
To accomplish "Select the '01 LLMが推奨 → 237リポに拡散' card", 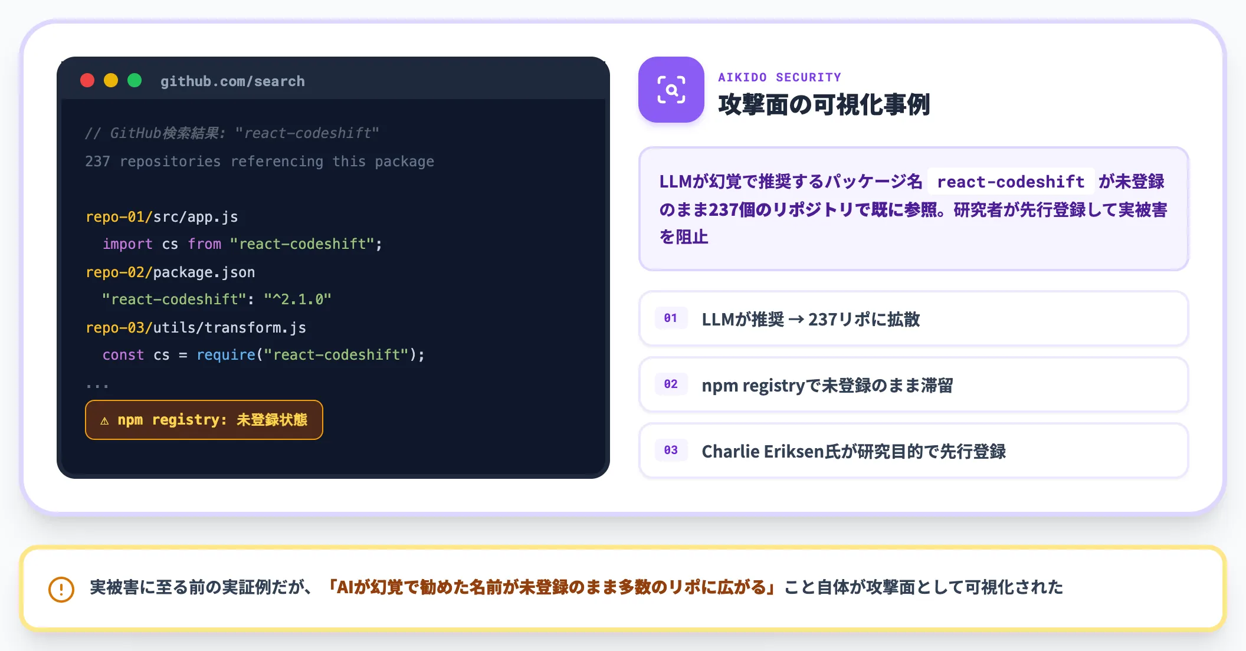I will coord(913,319).
